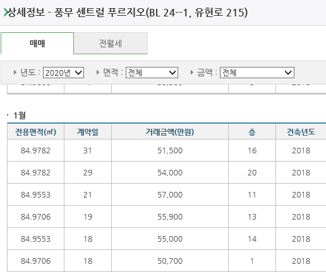The image size is (326, 272).
Task: Switch to the 매매 tab
Action: [x=37, y=44]
